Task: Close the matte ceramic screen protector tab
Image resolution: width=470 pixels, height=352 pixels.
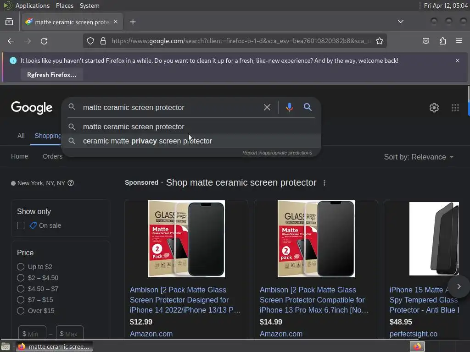Action: coord(116,22)
